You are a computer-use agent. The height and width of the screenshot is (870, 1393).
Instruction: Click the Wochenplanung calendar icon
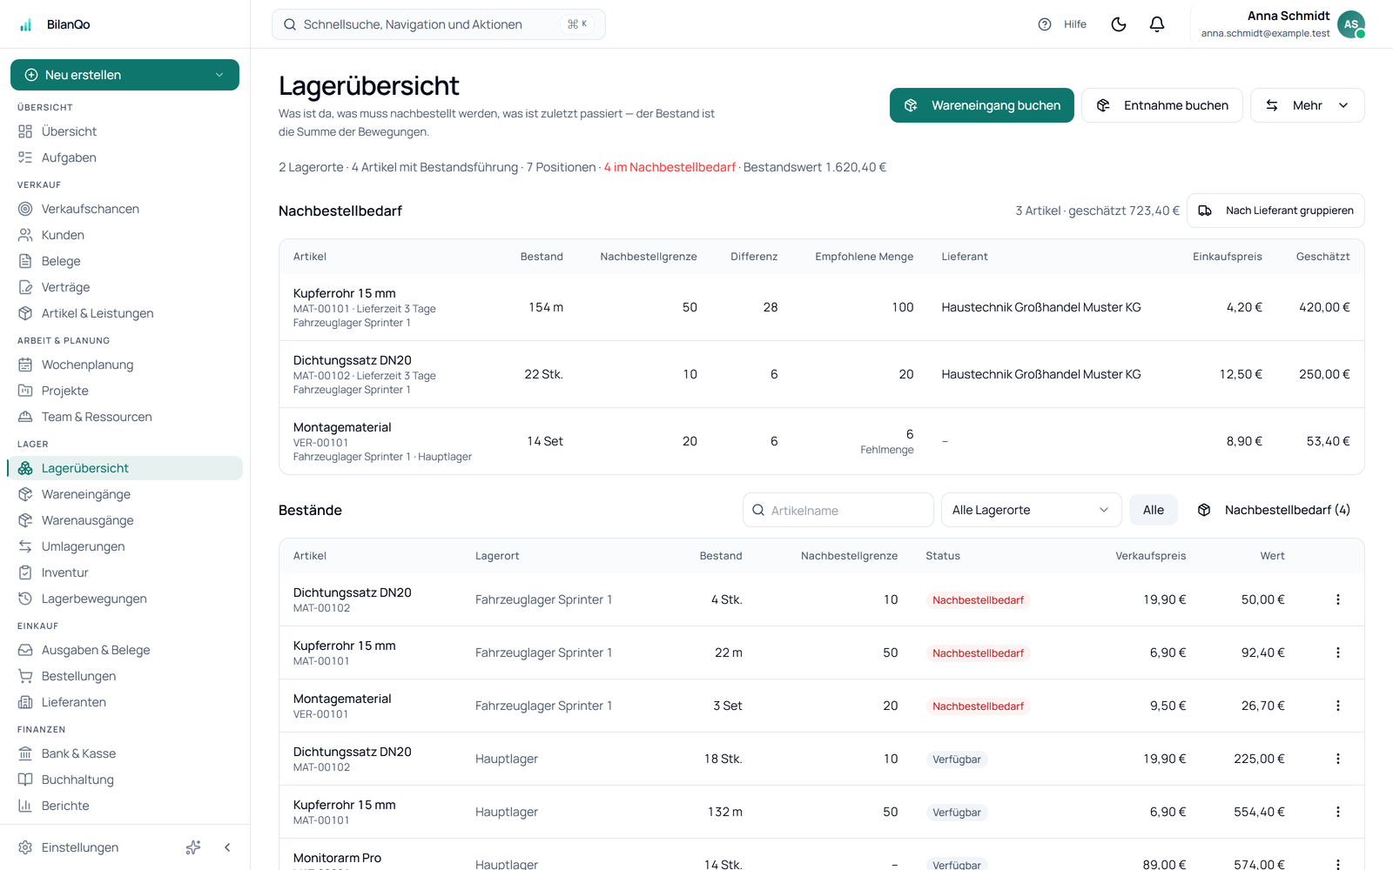click(x=25, y=365)
